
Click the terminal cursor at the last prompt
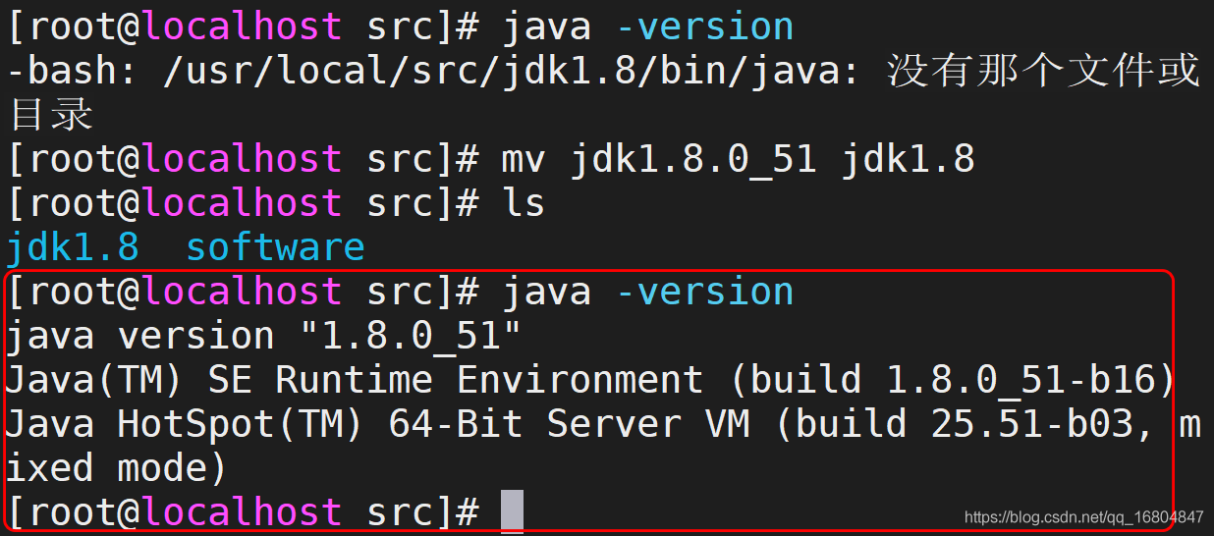coord(512,512)
